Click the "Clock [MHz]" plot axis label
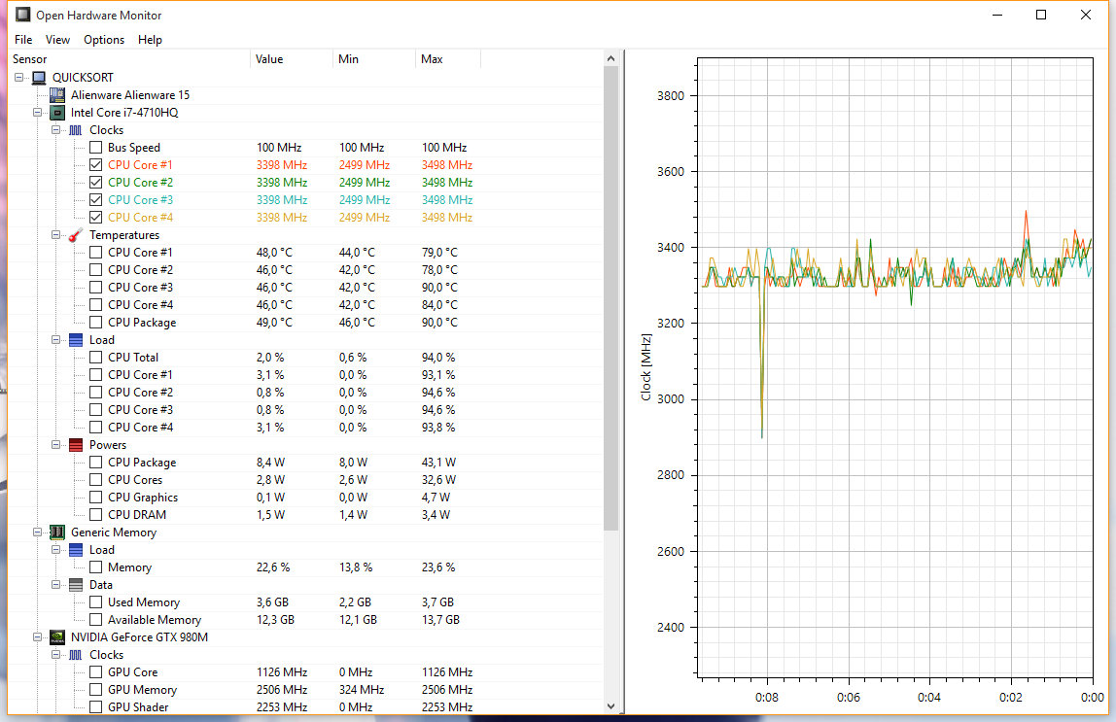Screen dimensions: 1116x722 click(x=646, y=367)
